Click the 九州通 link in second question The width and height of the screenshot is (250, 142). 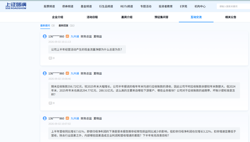click(75, 73)
